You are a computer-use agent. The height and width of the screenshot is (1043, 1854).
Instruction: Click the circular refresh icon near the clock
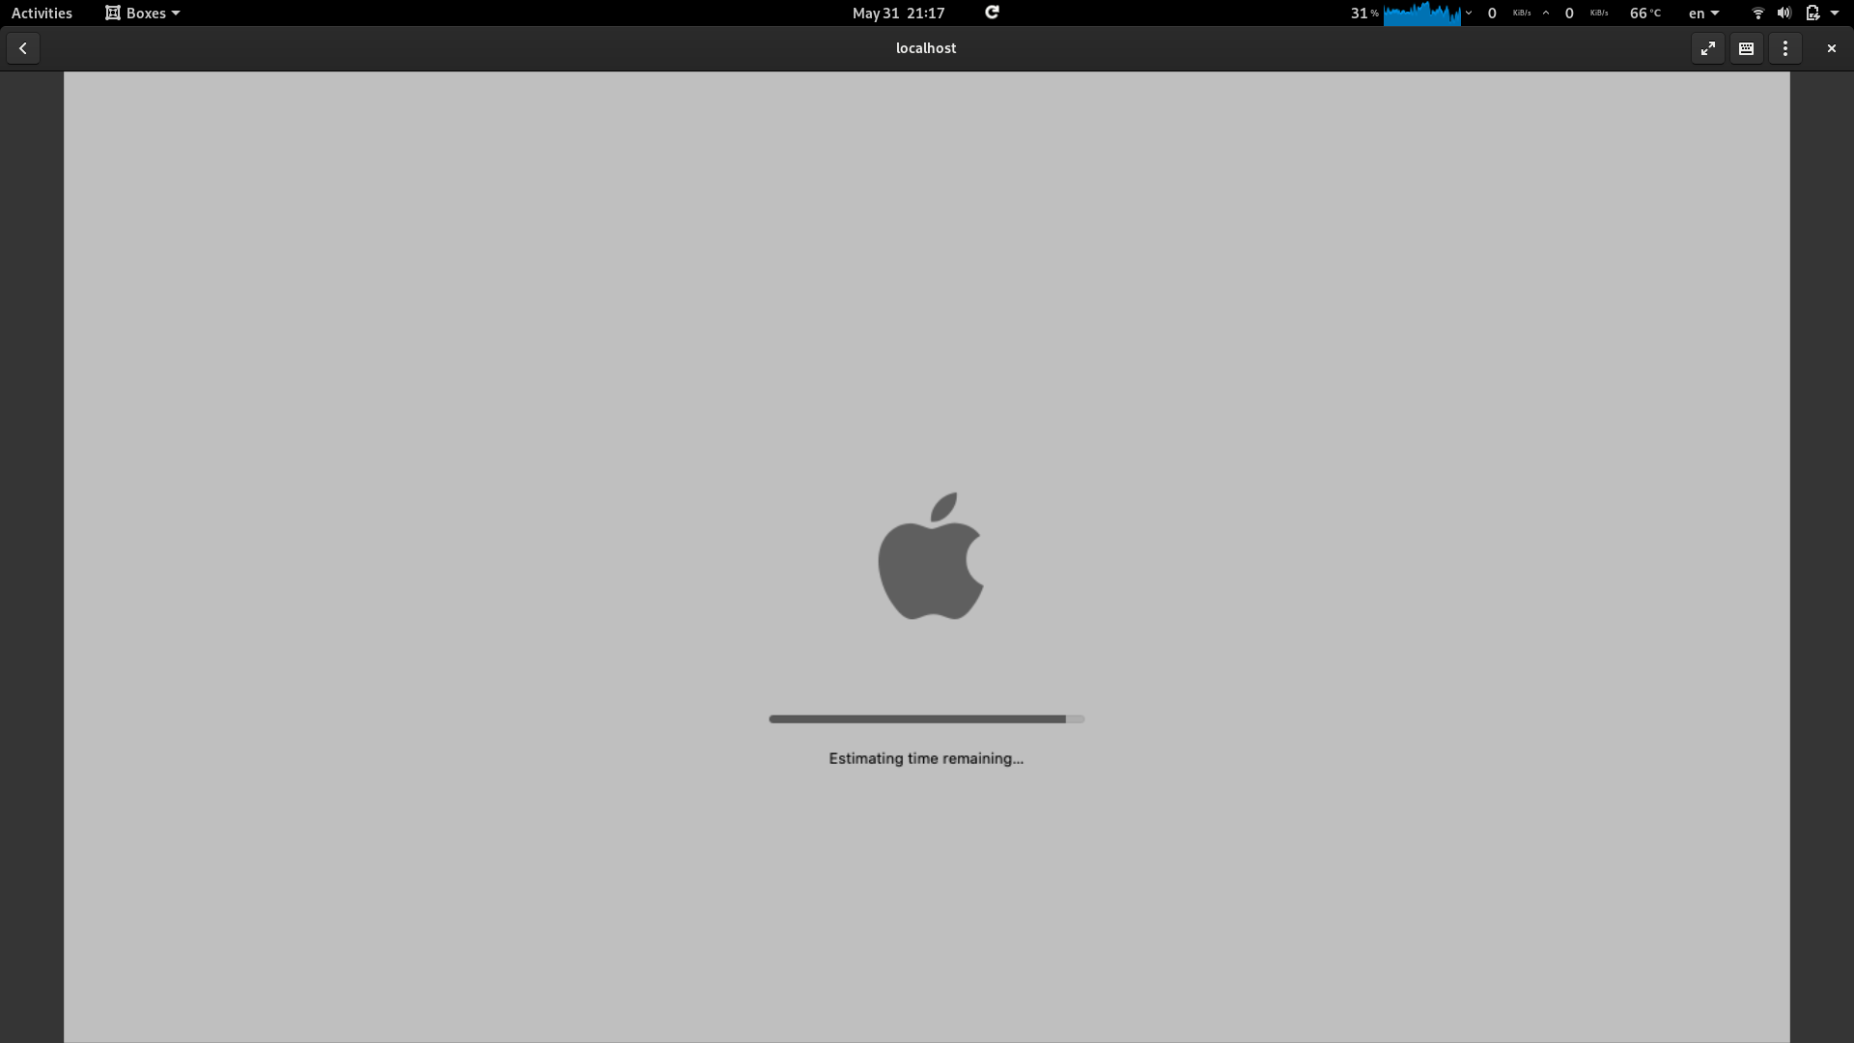click(x=992, y=13)
